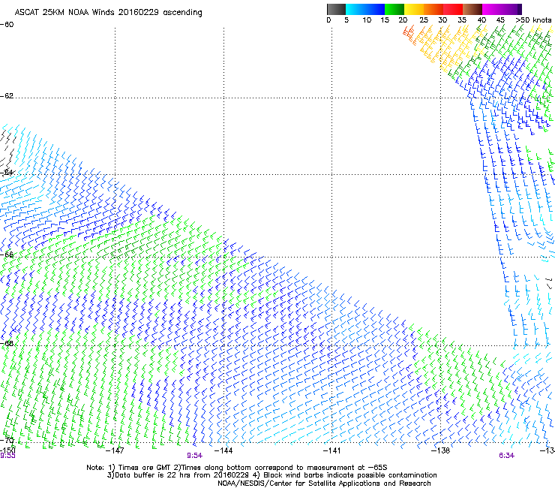
Task: Click the '25' label under the color bar
Action: 424,20
